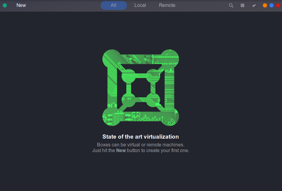Click the 'Just hit the New button' text line
The image size is (282, 191).
(141, 151)
